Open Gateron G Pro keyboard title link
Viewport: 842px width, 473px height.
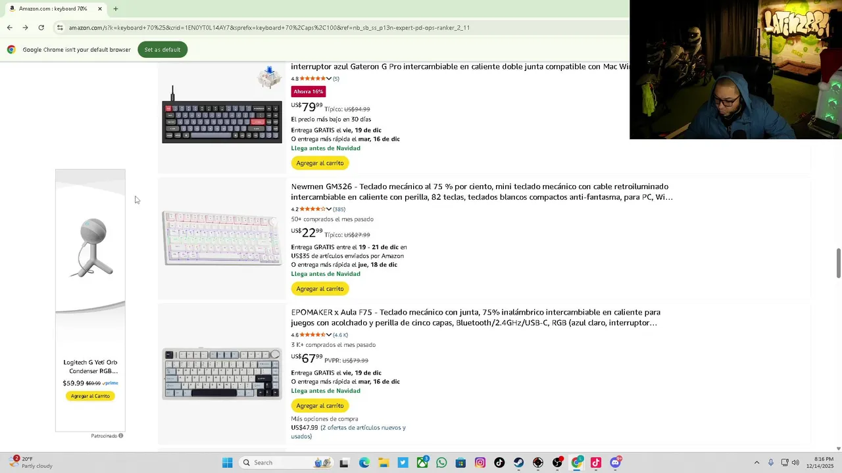(x=460, y=66)
